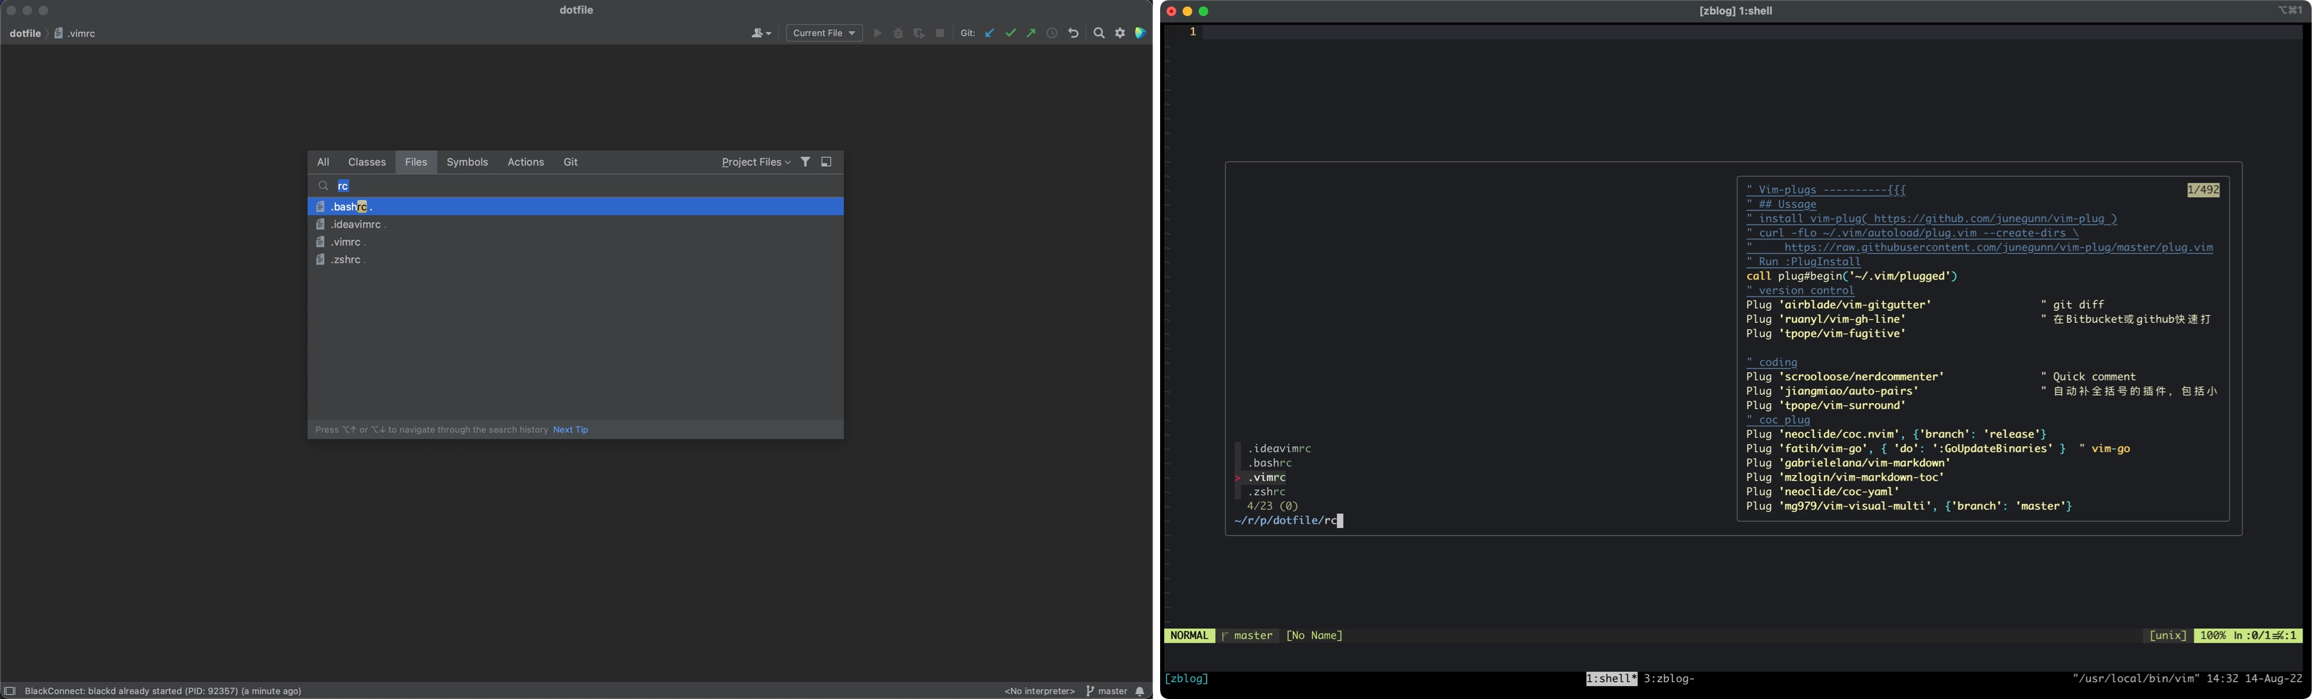Image resolution: width=2312 pixels, height=699 pixels.
Task: Click the Next Tip link
Action: (x=570, y=430)
